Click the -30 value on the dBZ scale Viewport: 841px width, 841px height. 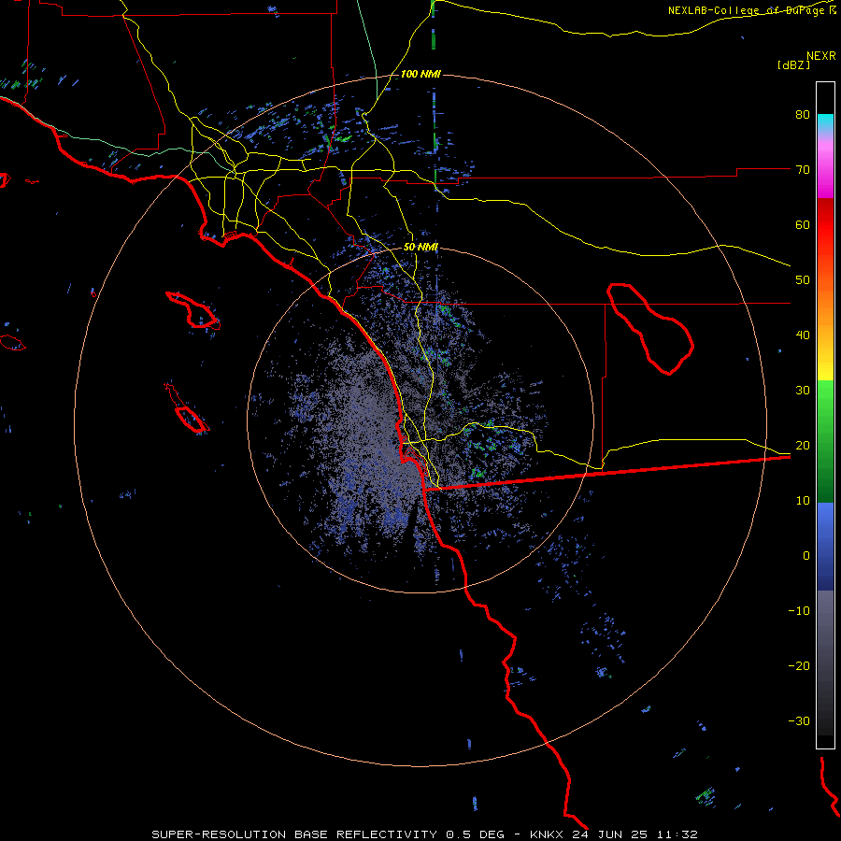pyautogui.click(x=799, y=720)
